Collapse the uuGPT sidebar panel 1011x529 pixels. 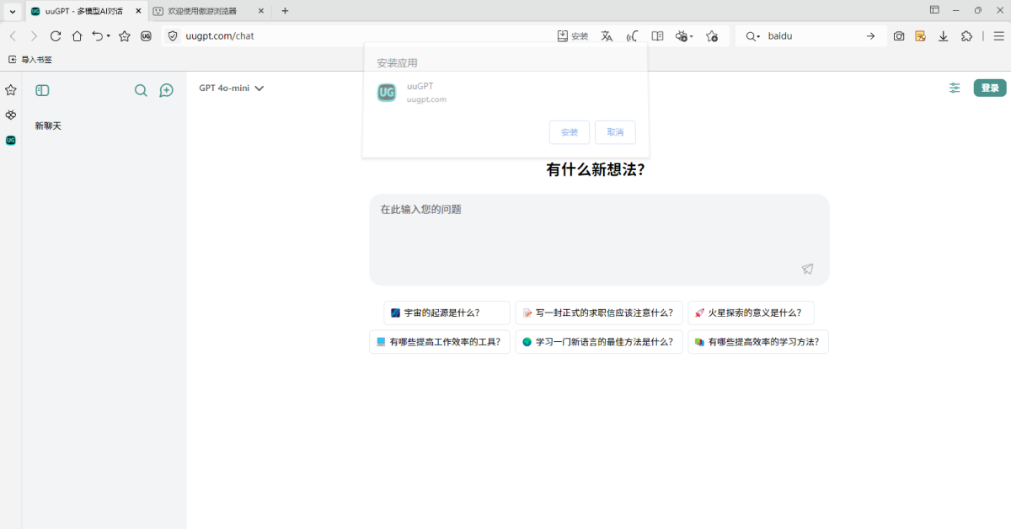coord(42,90)
